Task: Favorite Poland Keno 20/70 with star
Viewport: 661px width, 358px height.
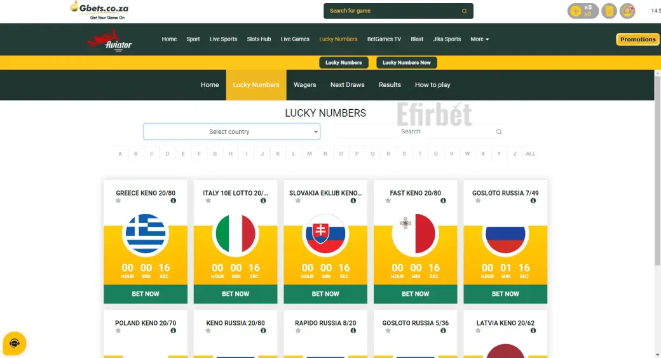Action: click(x=118, y=331)
